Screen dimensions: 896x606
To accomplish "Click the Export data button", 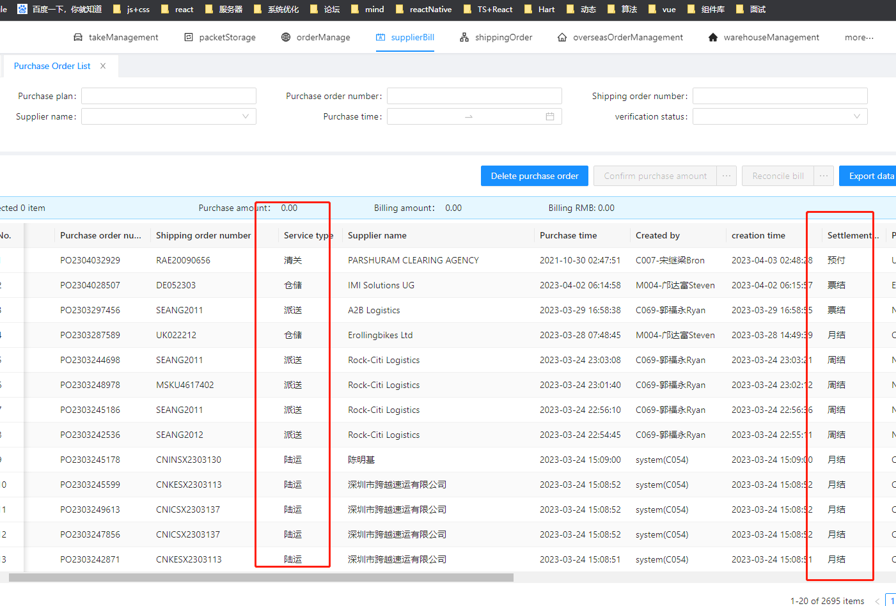I will 870,176.
